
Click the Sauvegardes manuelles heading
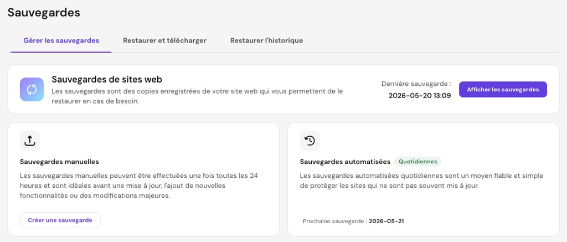[59, 162]
